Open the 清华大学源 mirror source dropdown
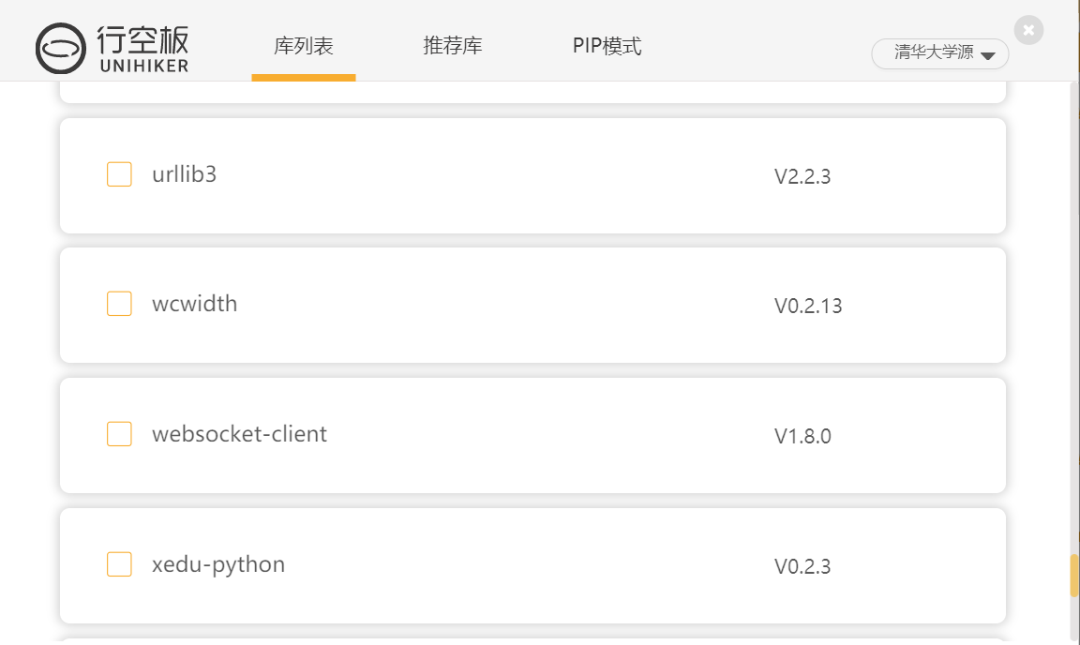Image resolution: width=1080 pixels, height=645 pixels. [x=940, y=53]
